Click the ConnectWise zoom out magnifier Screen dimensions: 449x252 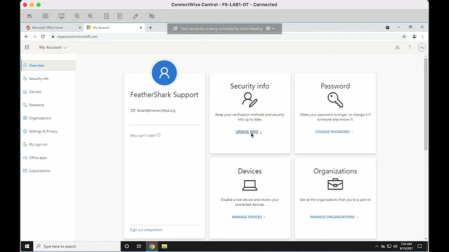77,16
